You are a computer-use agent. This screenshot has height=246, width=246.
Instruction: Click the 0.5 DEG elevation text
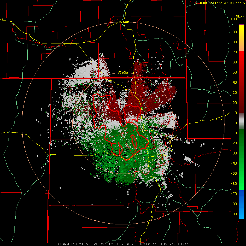(124, 244)
